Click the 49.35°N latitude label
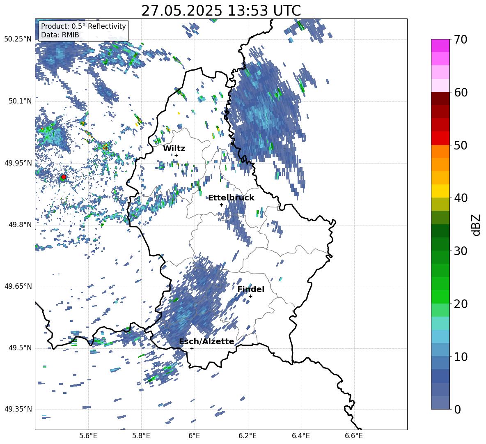486x444 pixels. pyautogui.click(x=18, y=409)
